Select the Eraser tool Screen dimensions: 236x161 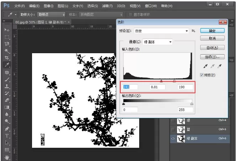click(7, 100)
